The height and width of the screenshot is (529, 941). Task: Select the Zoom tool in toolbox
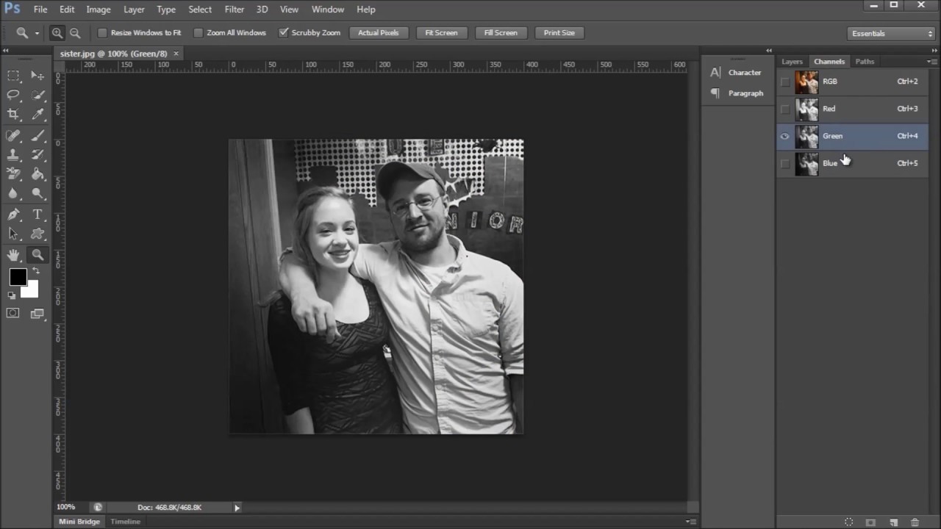pyautogui.click(x=37, y=255)
